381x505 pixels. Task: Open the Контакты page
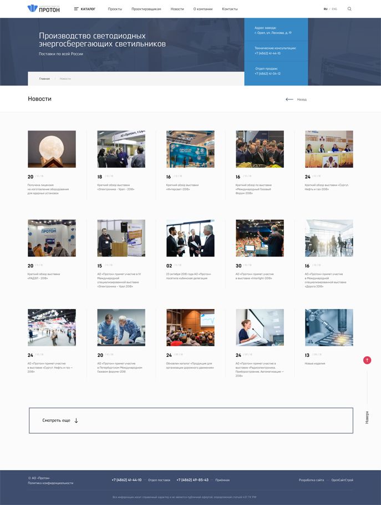(x=230, y=9)
